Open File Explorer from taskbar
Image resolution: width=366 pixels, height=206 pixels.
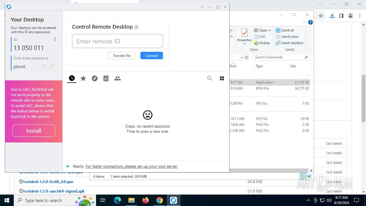click(131, 200)
